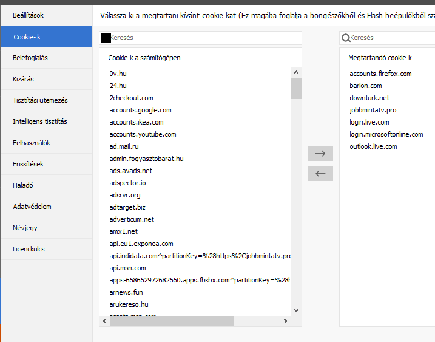
Task: Select amx1.net cookie entry
Action: click(x=123, y=231)
